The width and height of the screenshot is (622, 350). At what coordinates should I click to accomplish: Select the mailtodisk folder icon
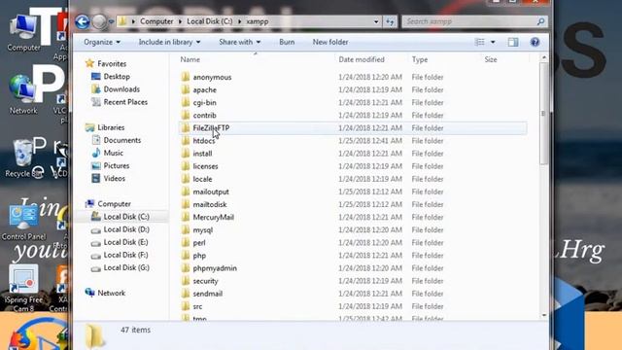(x=186, y=204)
